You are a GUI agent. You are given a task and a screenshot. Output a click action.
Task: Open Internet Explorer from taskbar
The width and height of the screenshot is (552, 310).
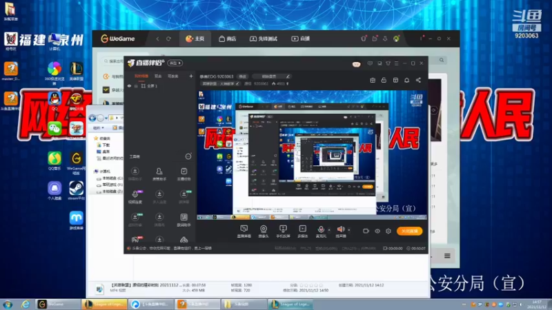point(26,304)
